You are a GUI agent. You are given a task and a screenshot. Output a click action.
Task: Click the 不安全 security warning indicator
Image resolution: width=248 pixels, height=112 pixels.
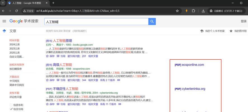[29, 11]
